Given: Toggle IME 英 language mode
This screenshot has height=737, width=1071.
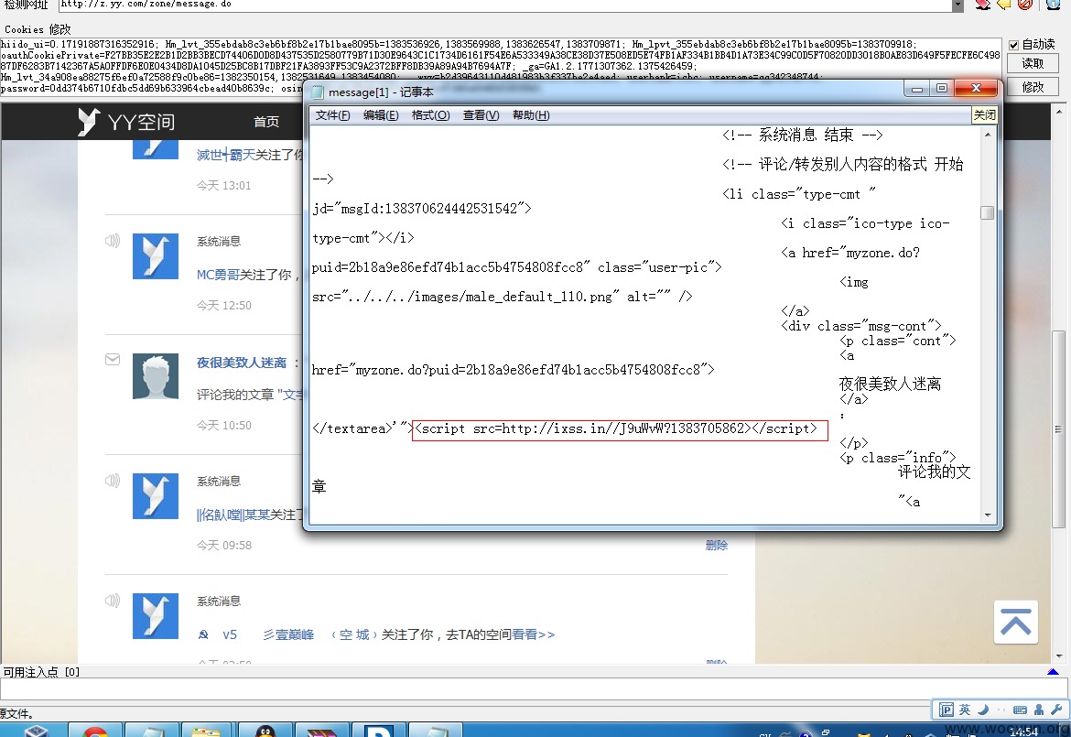Looking at the screenshot, I should pos(965,710).
